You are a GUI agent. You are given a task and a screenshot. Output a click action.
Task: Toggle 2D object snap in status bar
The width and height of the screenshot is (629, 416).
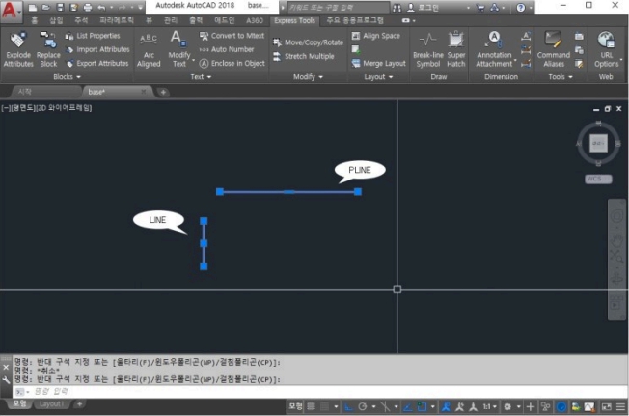pos(422,406)
